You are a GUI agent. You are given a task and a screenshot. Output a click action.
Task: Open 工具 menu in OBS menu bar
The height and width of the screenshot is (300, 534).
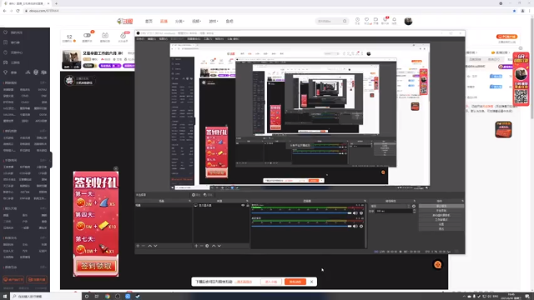tap(208, 39)
